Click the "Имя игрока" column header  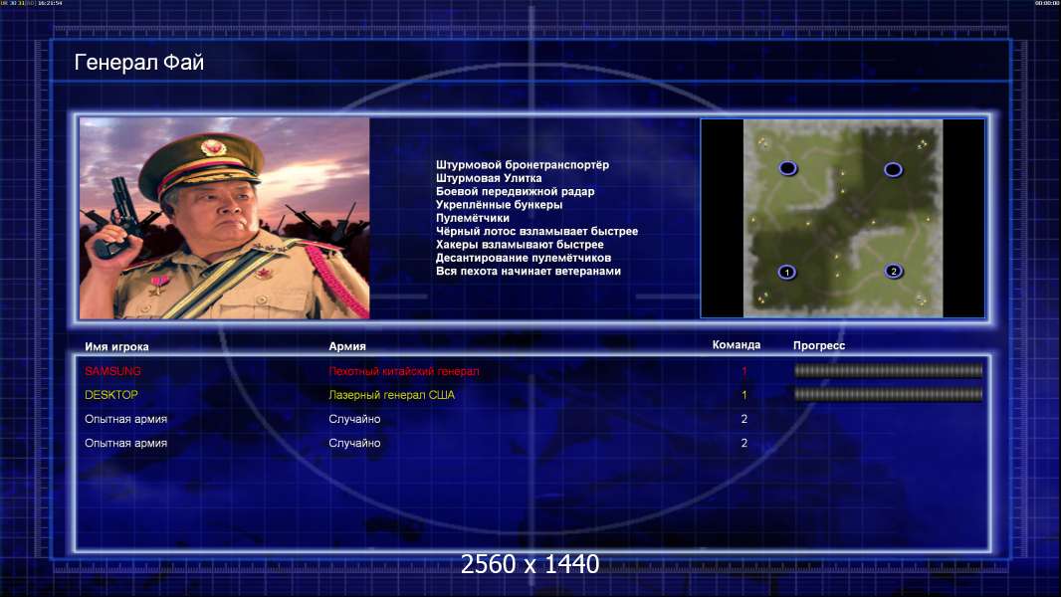116,346
